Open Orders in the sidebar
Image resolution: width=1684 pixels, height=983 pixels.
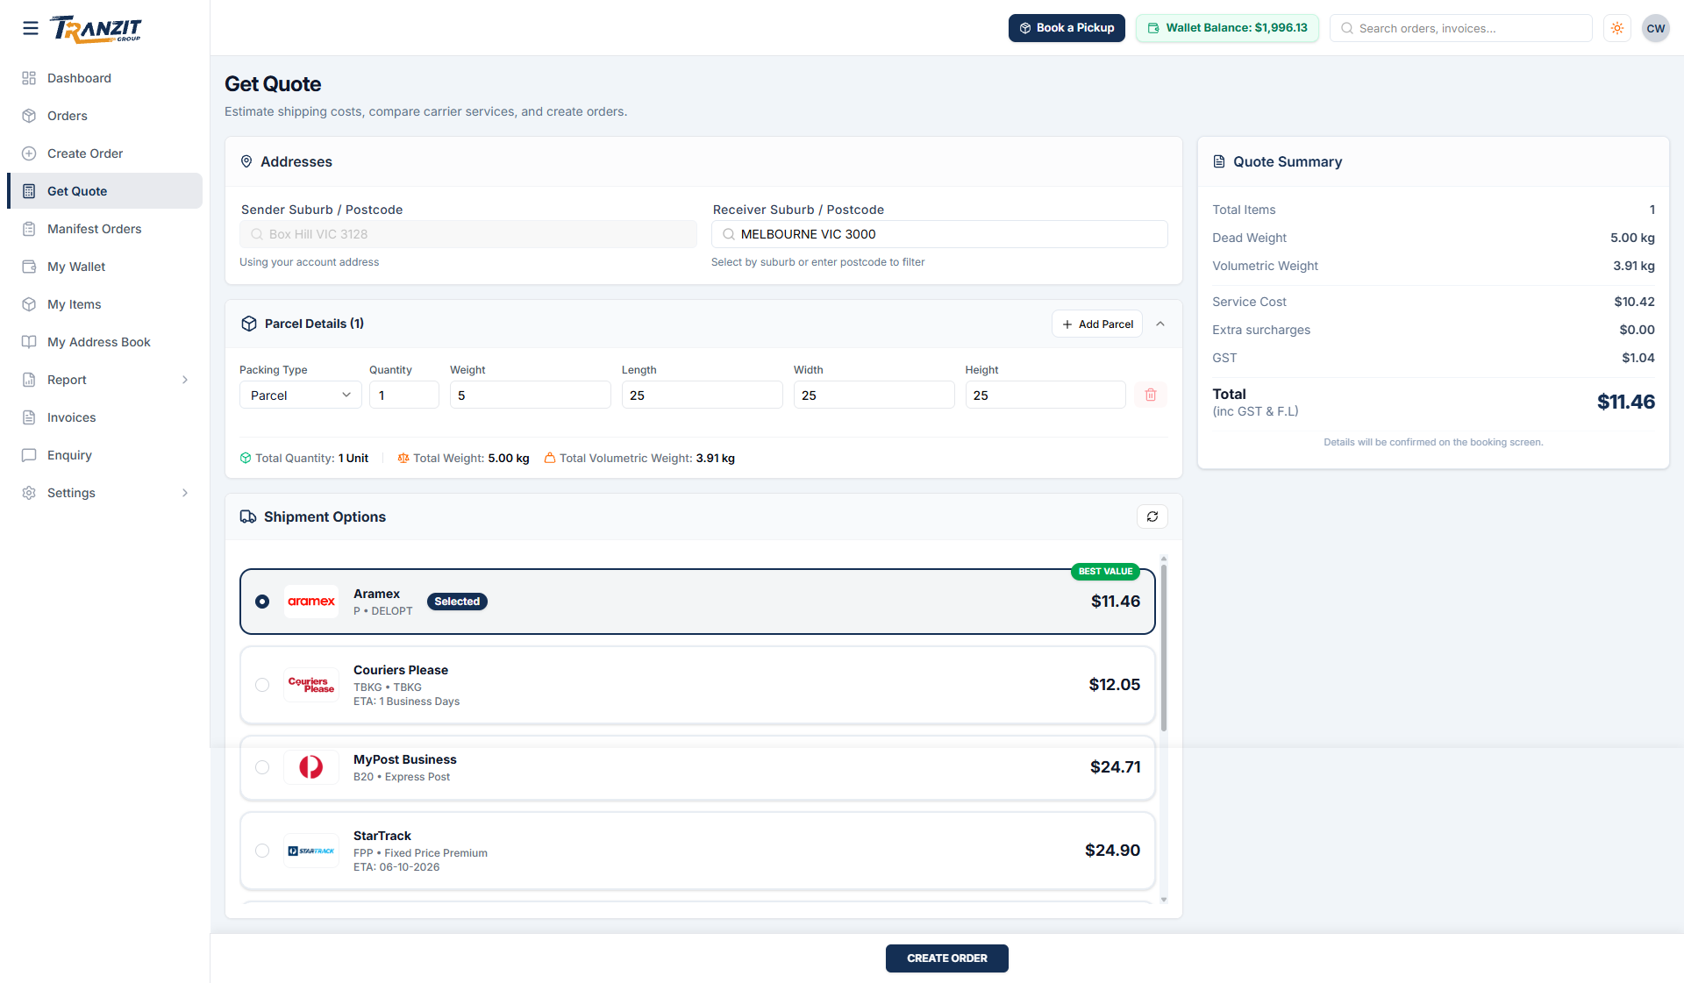(104, 116)
